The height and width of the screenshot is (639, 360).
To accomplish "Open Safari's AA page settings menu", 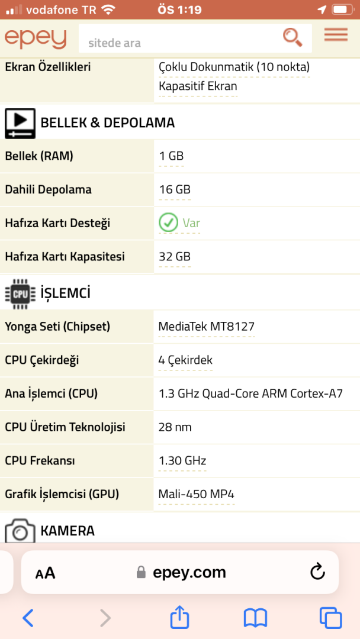I will click(x=46, y=573).
